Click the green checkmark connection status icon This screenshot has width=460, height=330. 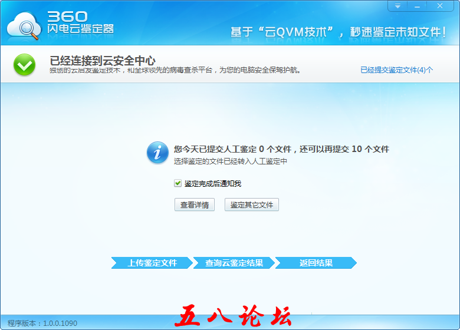(24, 65)
